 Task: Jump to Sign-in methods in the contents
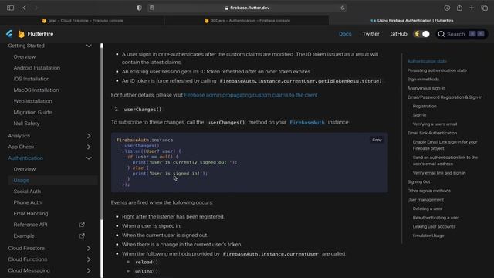pyautogui.click(x=423, y=79)
